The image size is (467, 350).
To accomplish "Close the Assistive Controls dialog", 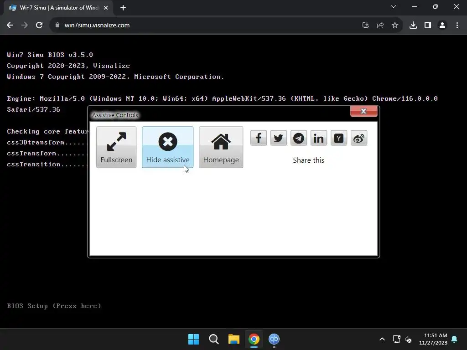I will click(363, 111).
